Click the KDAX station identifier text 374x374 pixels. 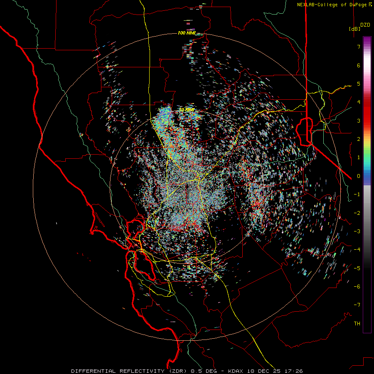(236, 371)
